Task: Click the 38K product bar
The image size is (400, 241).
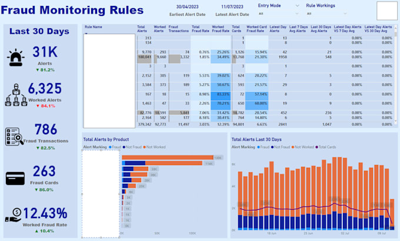Action: click(x=135, y=169)
